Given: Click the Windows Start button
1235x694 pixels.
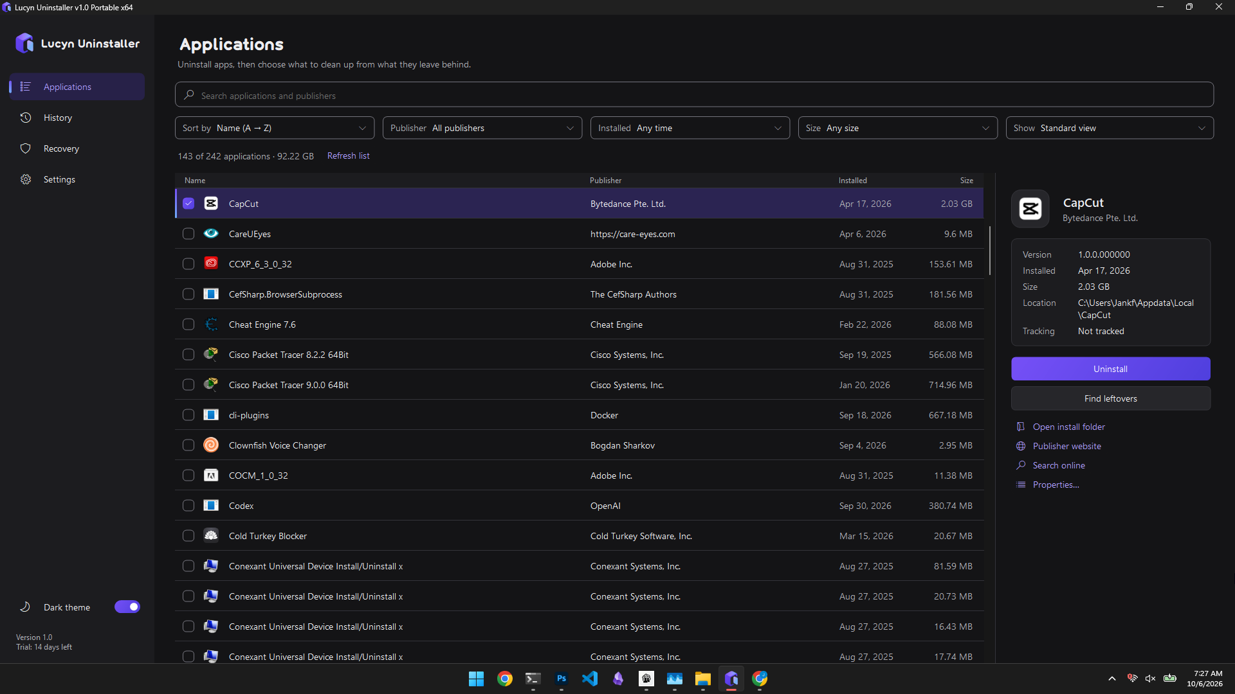Looking at the screenshot, I should click(476, 679).
